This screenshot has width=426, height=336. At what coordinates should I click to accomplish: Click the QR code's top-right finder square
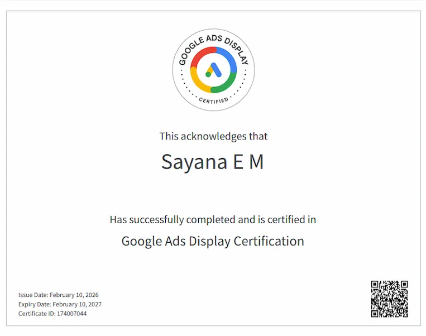click(403, 285)
